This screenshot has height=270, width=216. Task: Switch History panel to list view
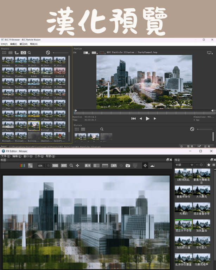click(x=83, y=129)
